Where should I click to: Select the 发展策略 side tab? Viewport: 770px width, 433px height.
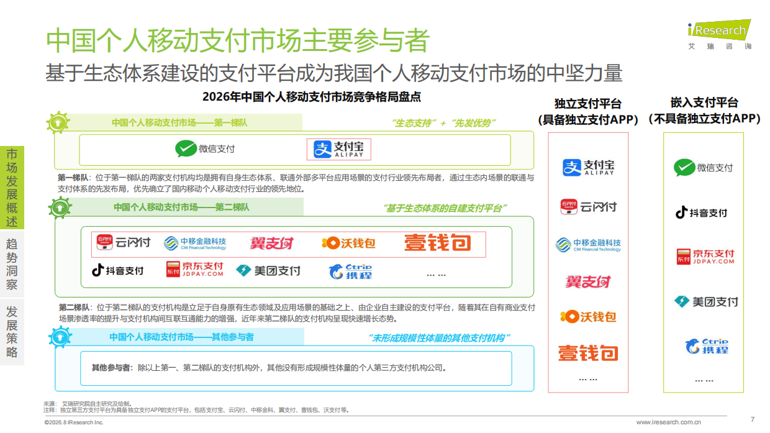[12, 332]
